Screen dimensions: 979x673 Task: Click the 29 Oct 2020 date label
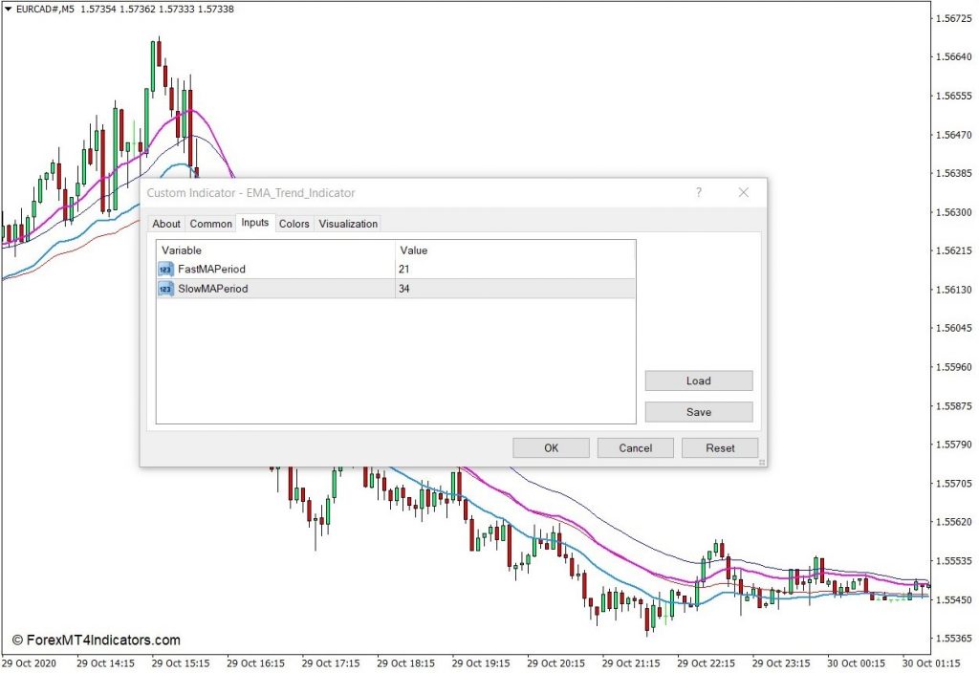click(30, 663)
